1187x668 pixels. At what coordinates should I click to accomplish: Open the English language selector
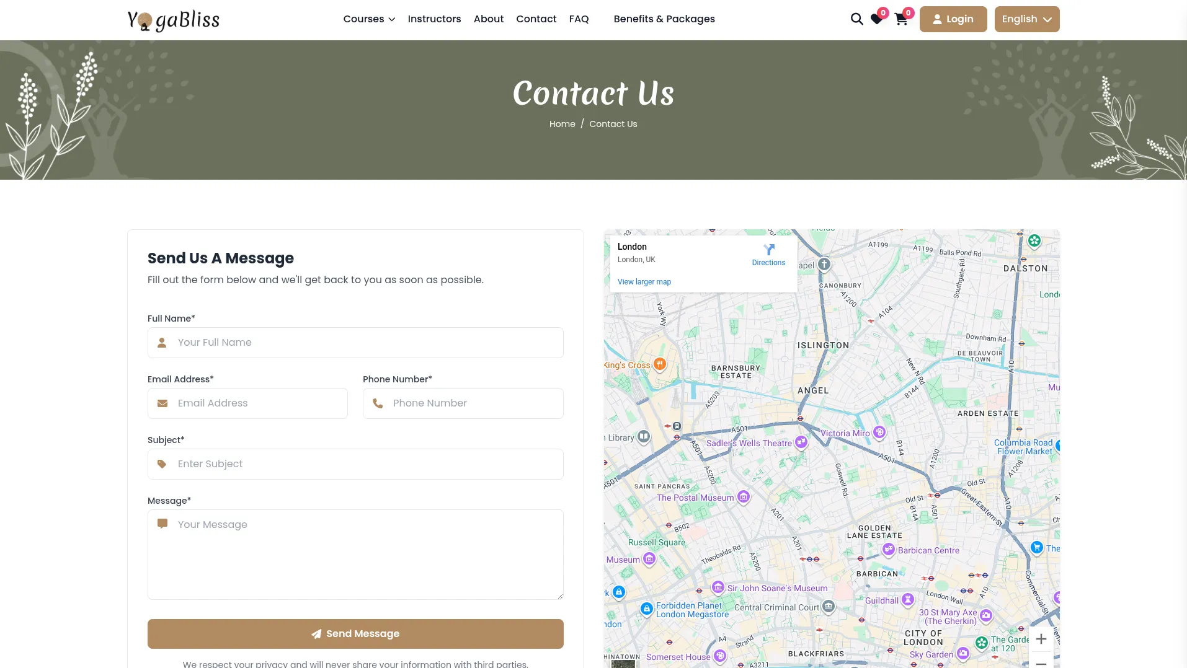pyautogui.click(x=1026, y=19)
